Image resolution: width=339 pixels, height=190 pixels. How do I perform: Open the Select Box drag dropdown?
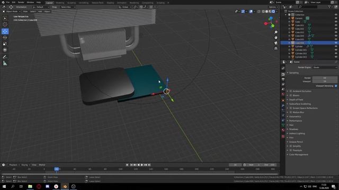click(68, 7)
